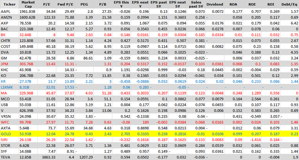Click the CHTR ticker cell
The height and width of the screenshot is (160, 299).
tap(10, 41)
